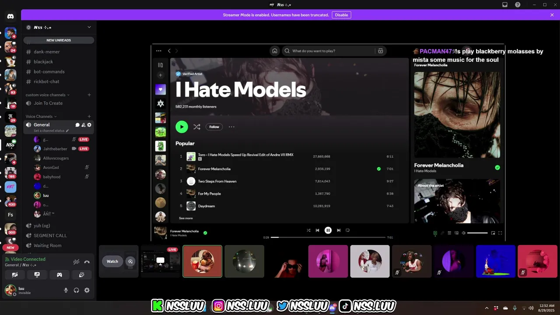
Task: Open server with 185 unread badge
Action: [10, 173]
